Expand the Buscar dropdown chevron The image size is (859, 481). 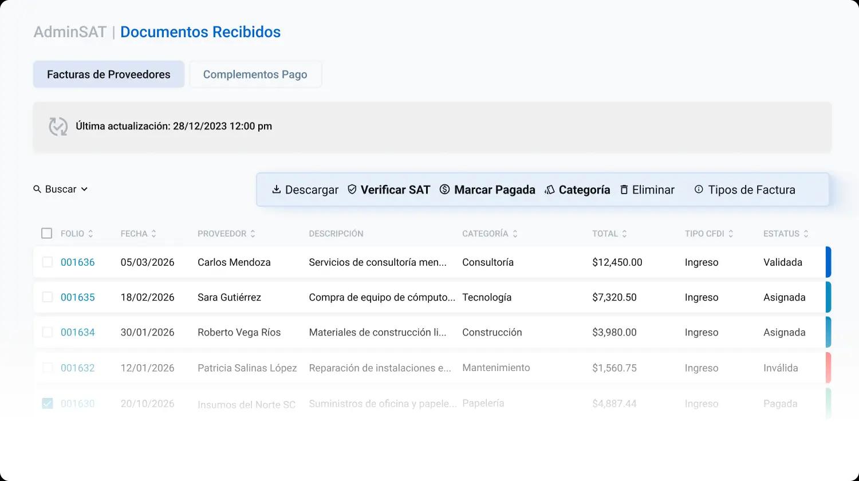click(84, 190)
